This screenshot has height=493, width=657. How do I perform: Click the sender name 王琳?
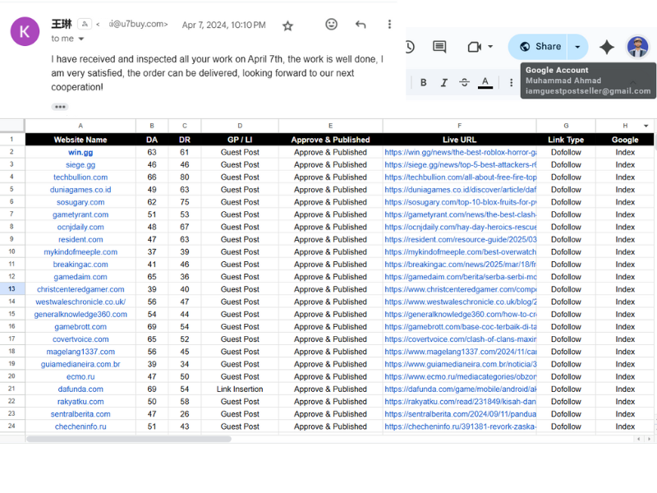[x=62, y=24]
